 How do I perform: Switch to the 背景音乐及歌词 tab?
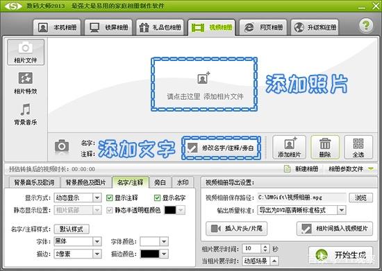(34, 182)
